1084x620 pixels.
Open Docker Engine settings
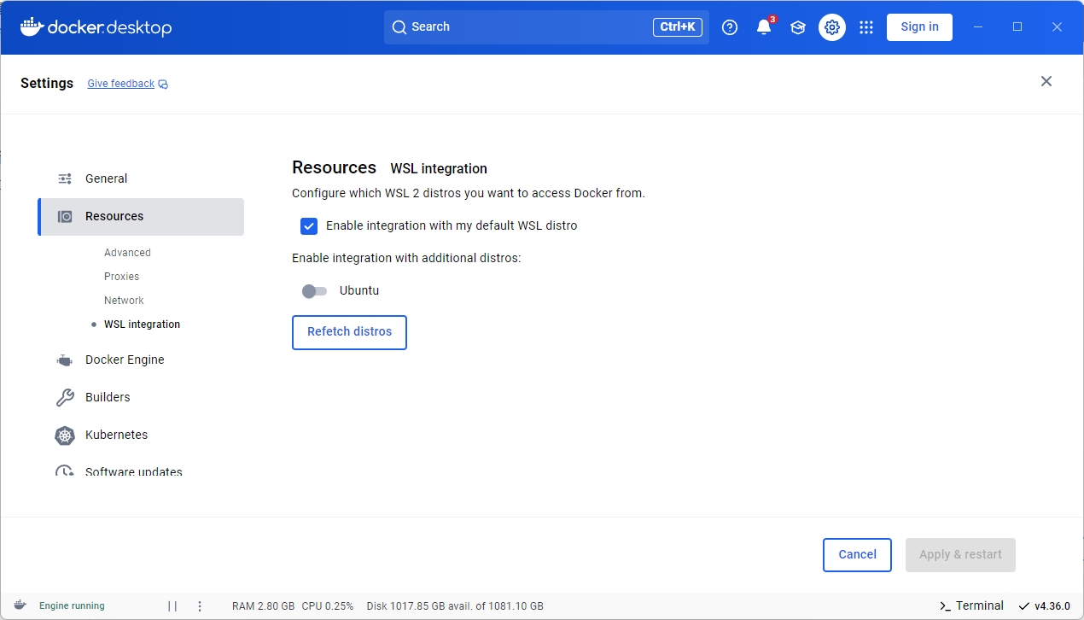click(125, 360)
